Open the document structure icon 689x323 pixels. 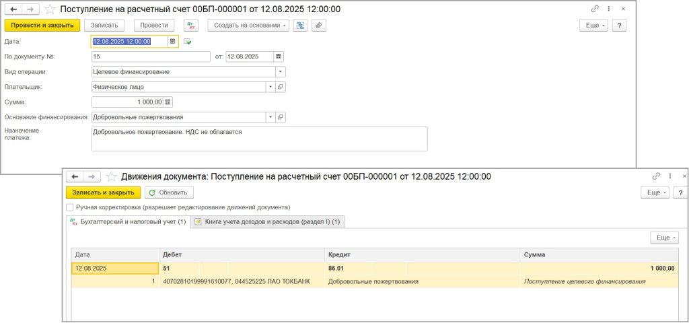coord(300,25)
